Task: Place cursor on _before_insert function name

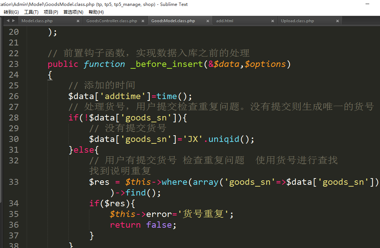Action: coord(166,64)
